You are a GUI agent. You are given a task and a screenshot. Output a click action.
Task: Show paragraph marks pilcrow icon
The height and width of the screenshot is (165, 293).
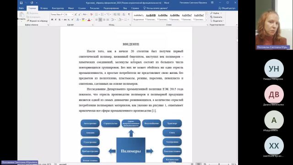click(x=129, y=14)
